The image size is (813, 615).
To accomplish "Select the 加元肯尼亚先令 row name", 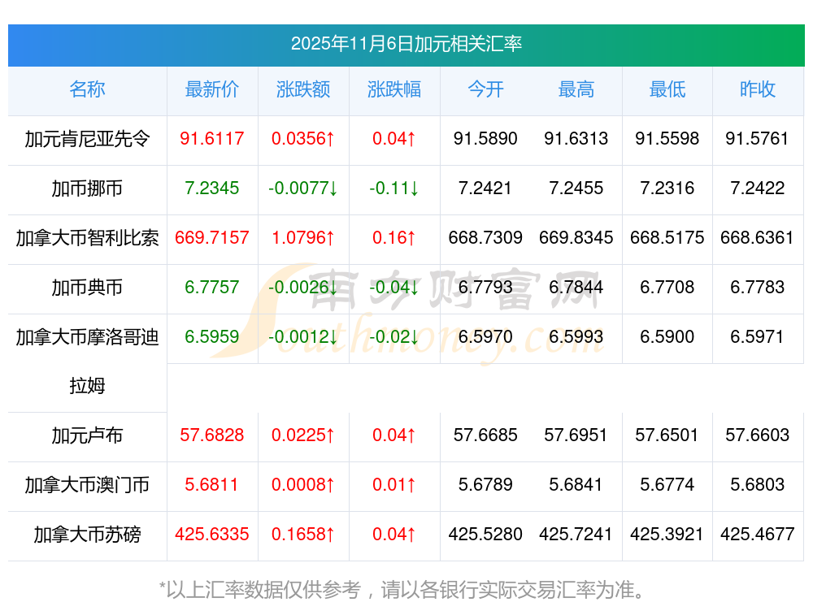I will click(x=87, y=139).
